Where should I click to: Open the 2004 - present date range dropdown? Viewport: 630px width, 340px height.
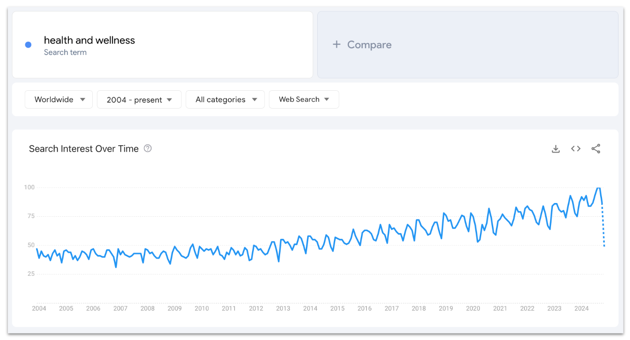[139, 99]
